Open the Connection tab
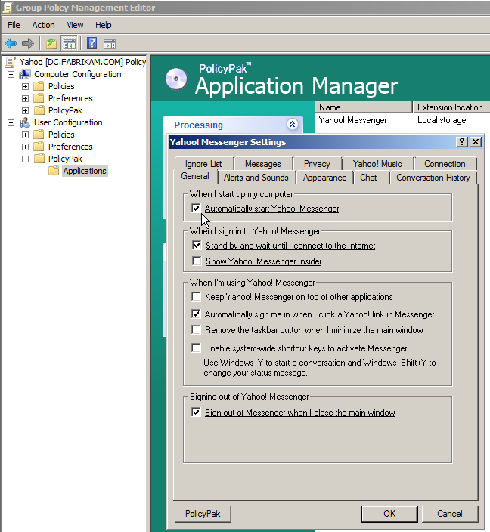Viewport: 490px width, 532px height. [x=445, y=164]
